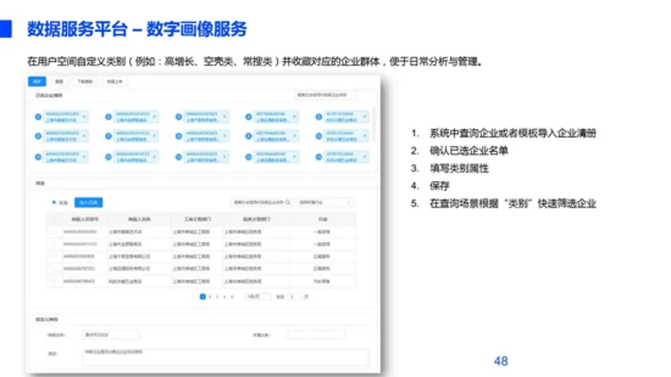Click the description textarea at the bottom
The height and width of the screenshot is (377, 671).
[225, 357]
